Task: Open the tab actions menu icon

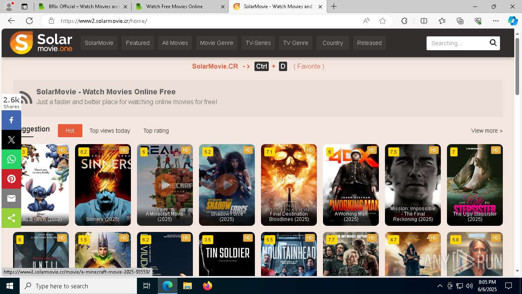Action: 24,7
